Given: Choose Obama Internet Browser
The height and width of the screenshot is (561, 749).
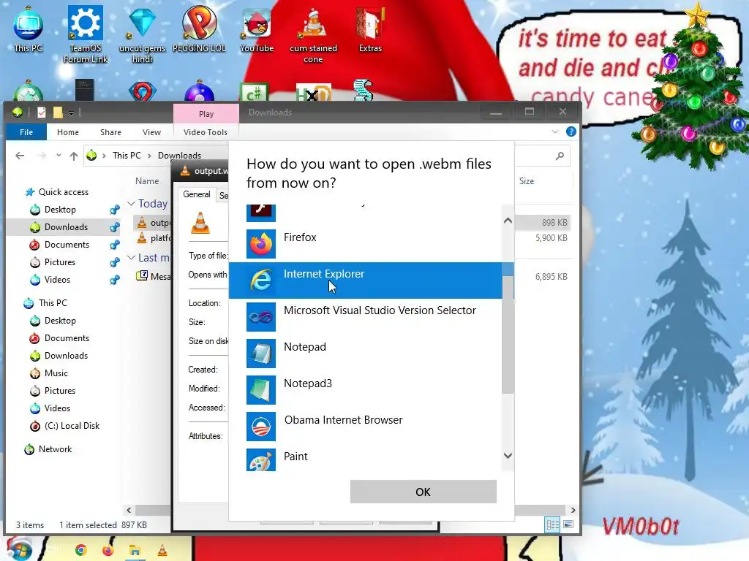Looking at the screenshot, I should (366, 426).
